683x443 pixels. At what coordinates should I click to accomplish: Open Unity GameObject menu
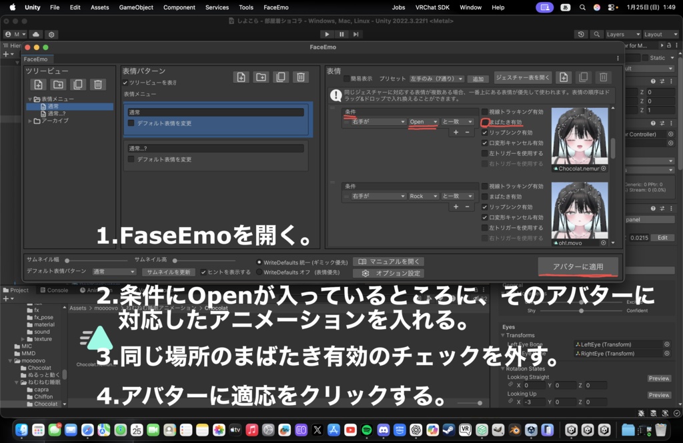pos(136,7)
